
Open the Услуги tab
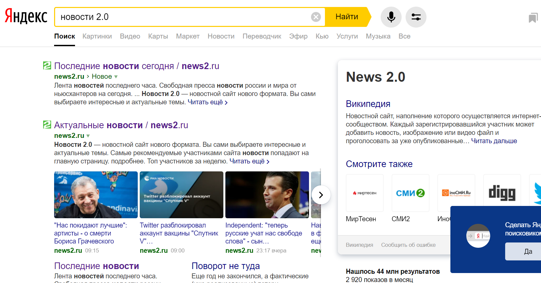(347, 36)
